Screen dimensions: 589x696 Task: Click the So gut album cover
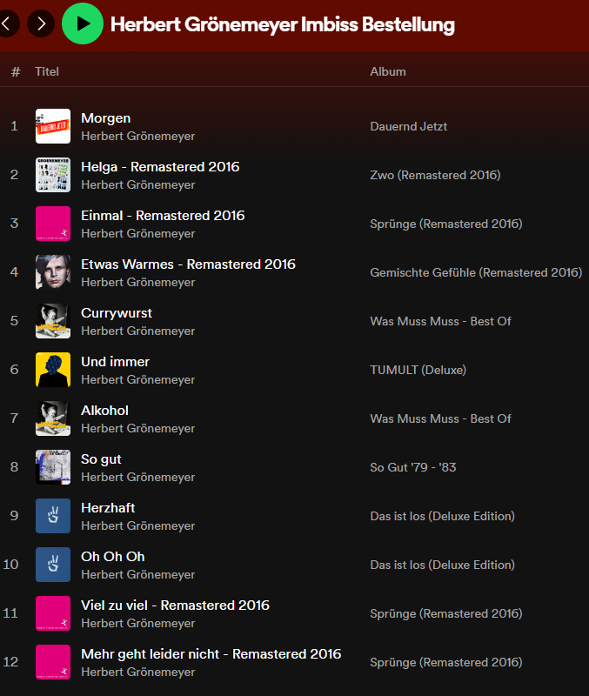[53, 467]
